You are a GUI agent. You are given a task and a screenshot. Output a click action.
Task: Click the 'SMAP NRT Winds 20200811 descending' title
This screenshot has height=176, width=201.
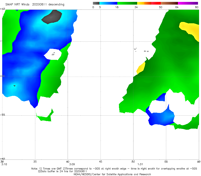[x=35, y=5]
